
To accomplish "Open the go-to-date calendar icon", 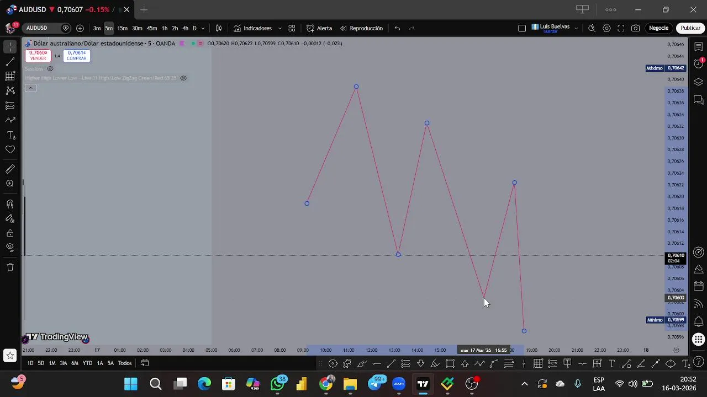I will point(145,363).
